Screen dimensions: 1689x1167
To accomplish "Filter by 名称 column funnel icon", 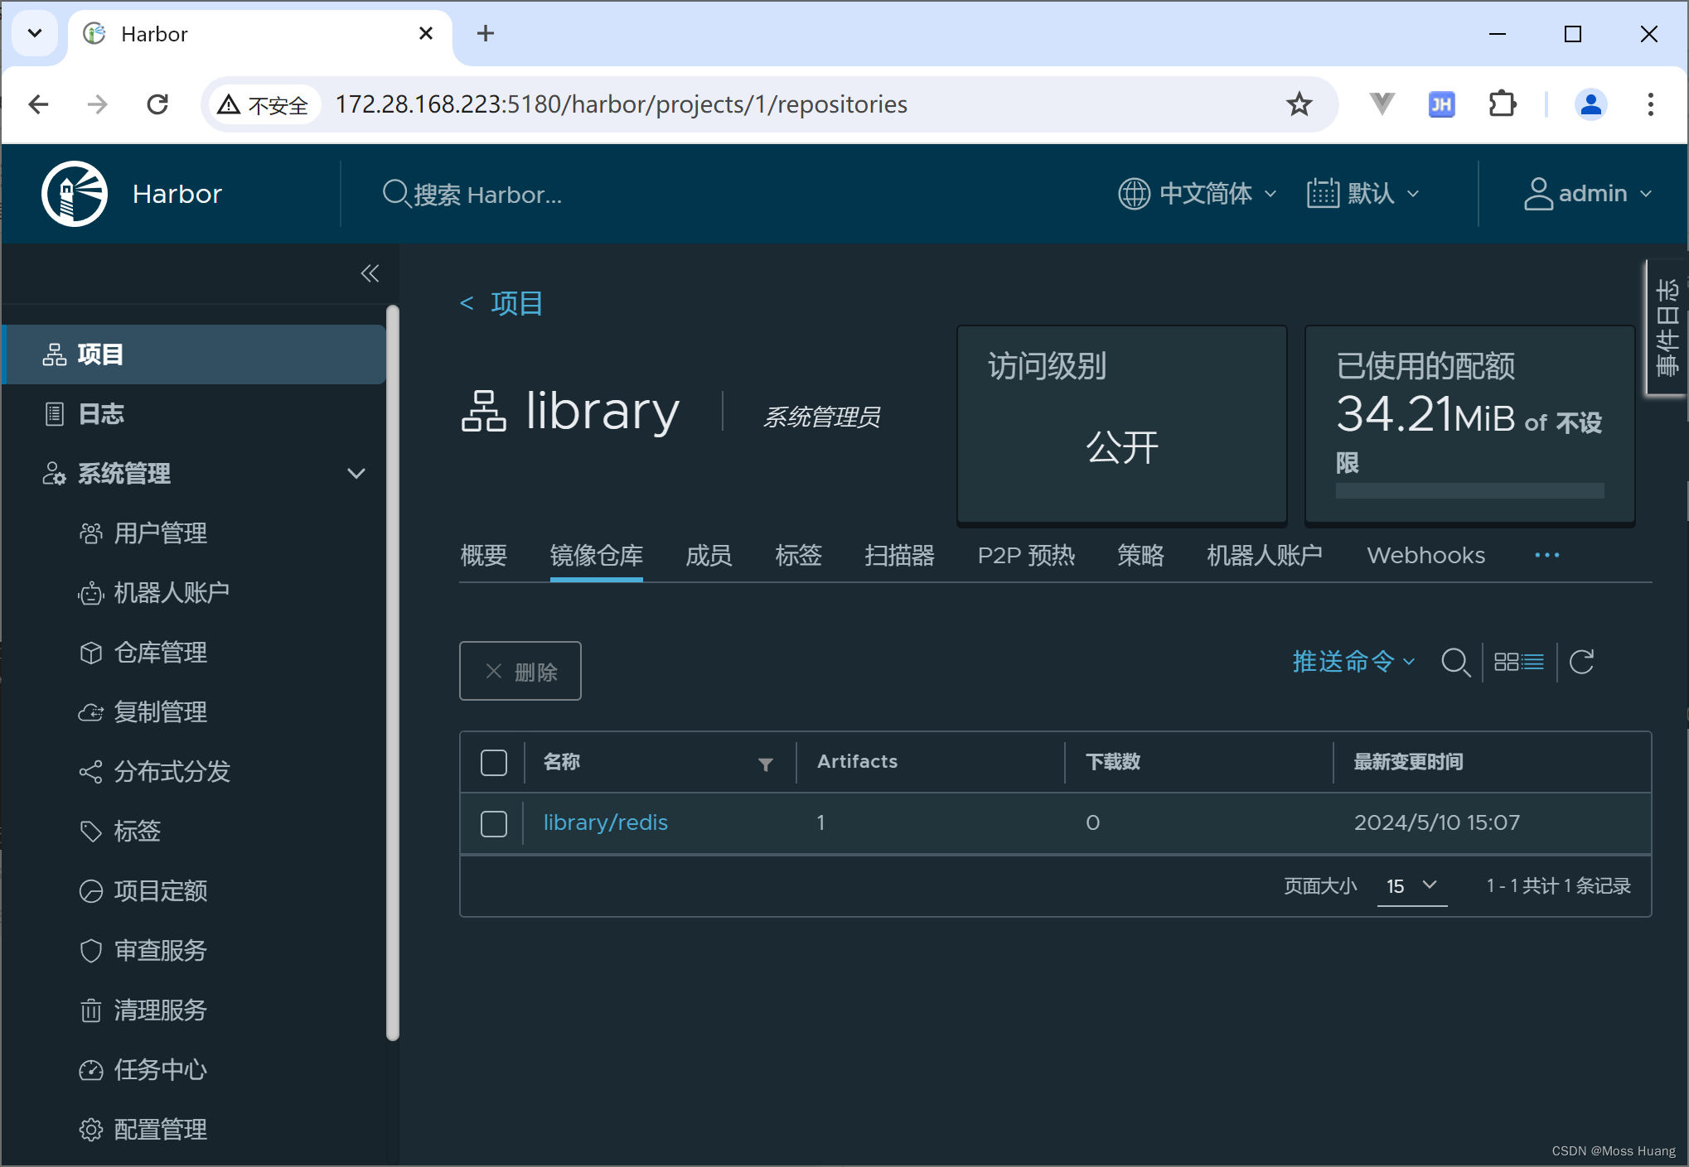I will [766, 764].
